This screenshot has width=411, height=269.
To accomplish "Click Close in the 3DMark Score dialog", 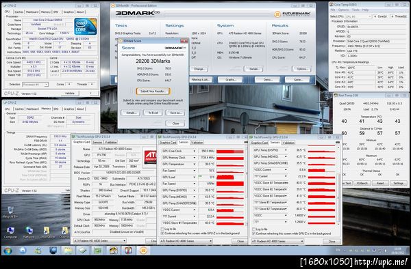I will point(175,124).
